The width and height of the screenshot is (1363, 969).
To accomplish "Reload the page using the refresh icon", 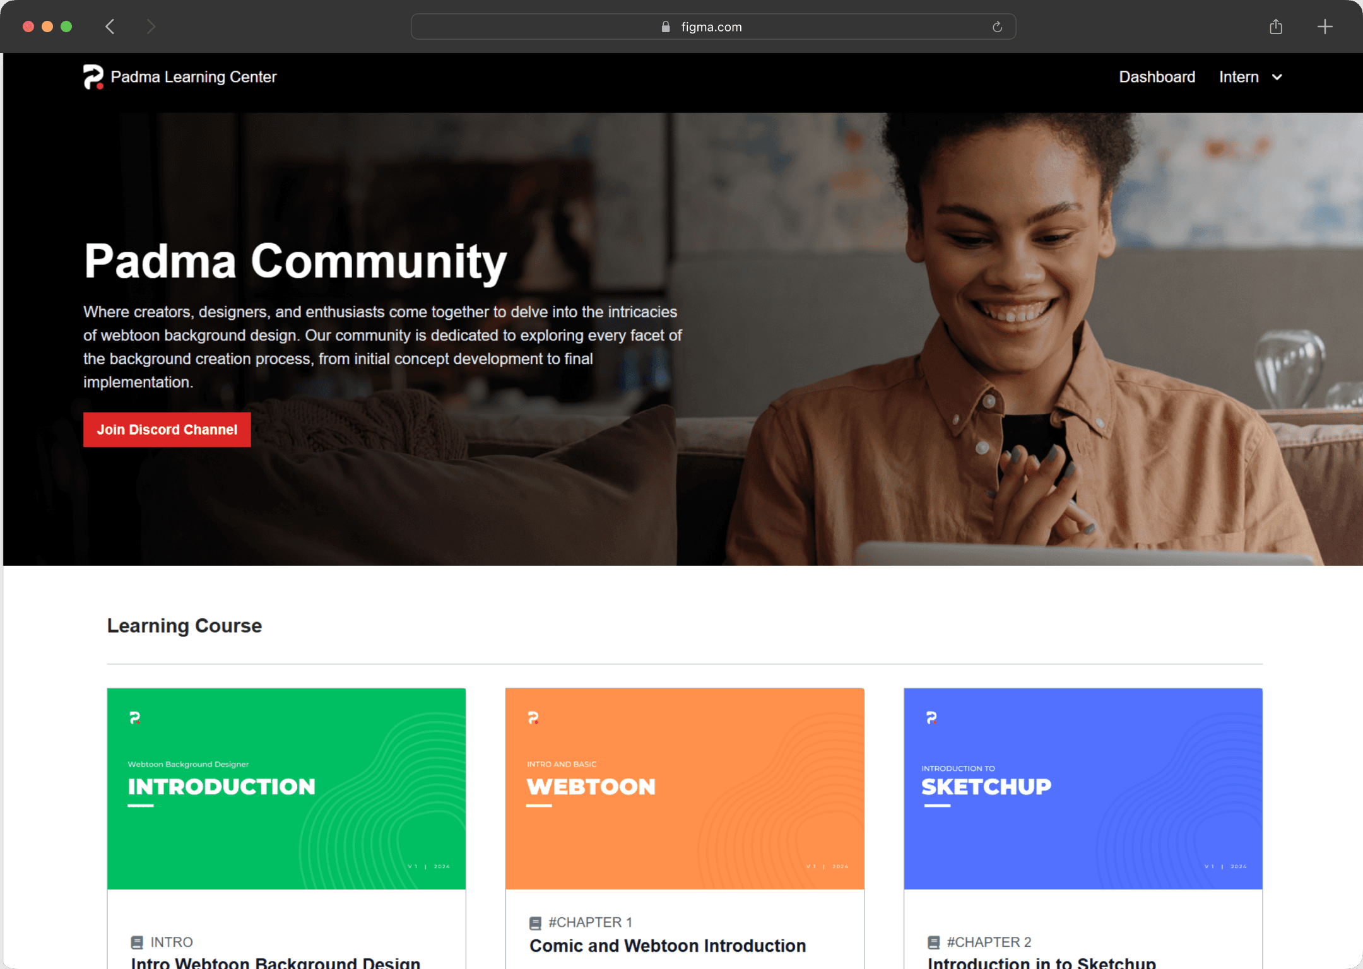I will click(x=997, y=26).
